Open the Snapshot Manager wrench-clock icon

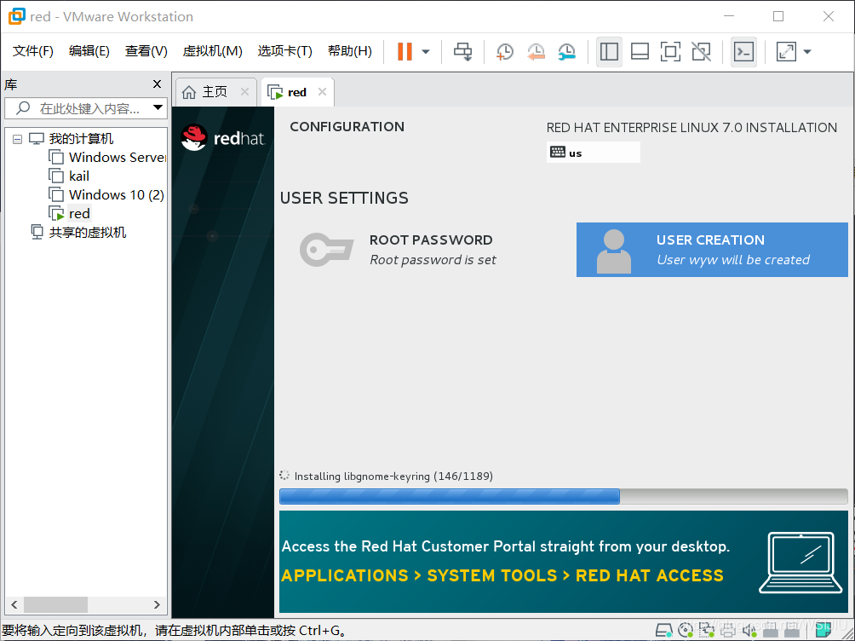[567, 52]
